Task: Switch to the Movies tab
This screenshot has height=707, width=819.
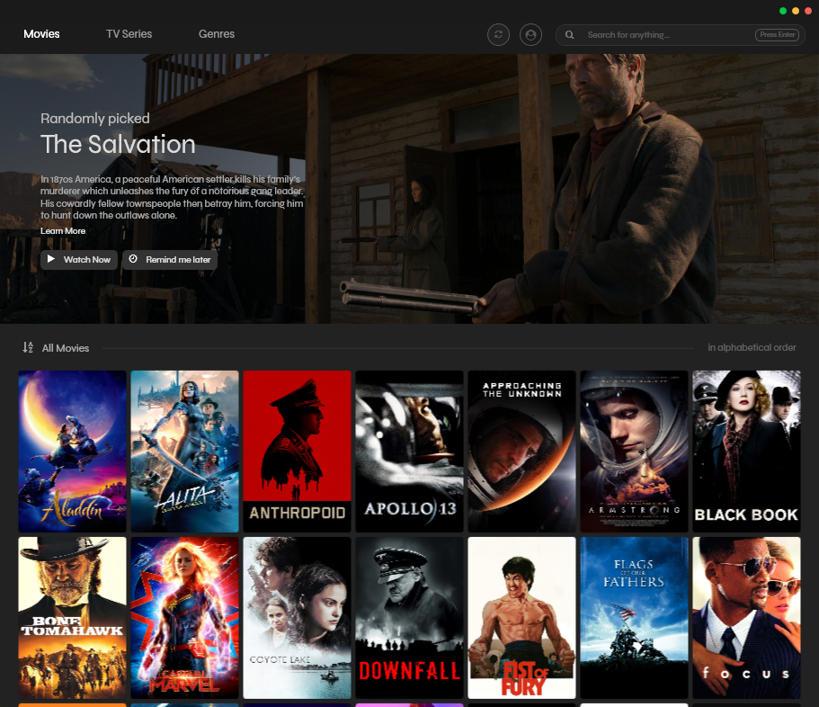Action: [41, 34]
